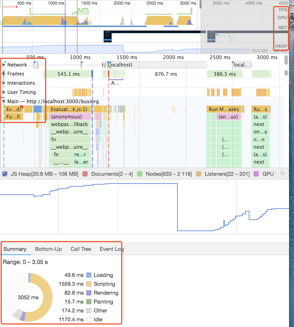Click the Rendering legend color swatch

(x=89, y=293)
